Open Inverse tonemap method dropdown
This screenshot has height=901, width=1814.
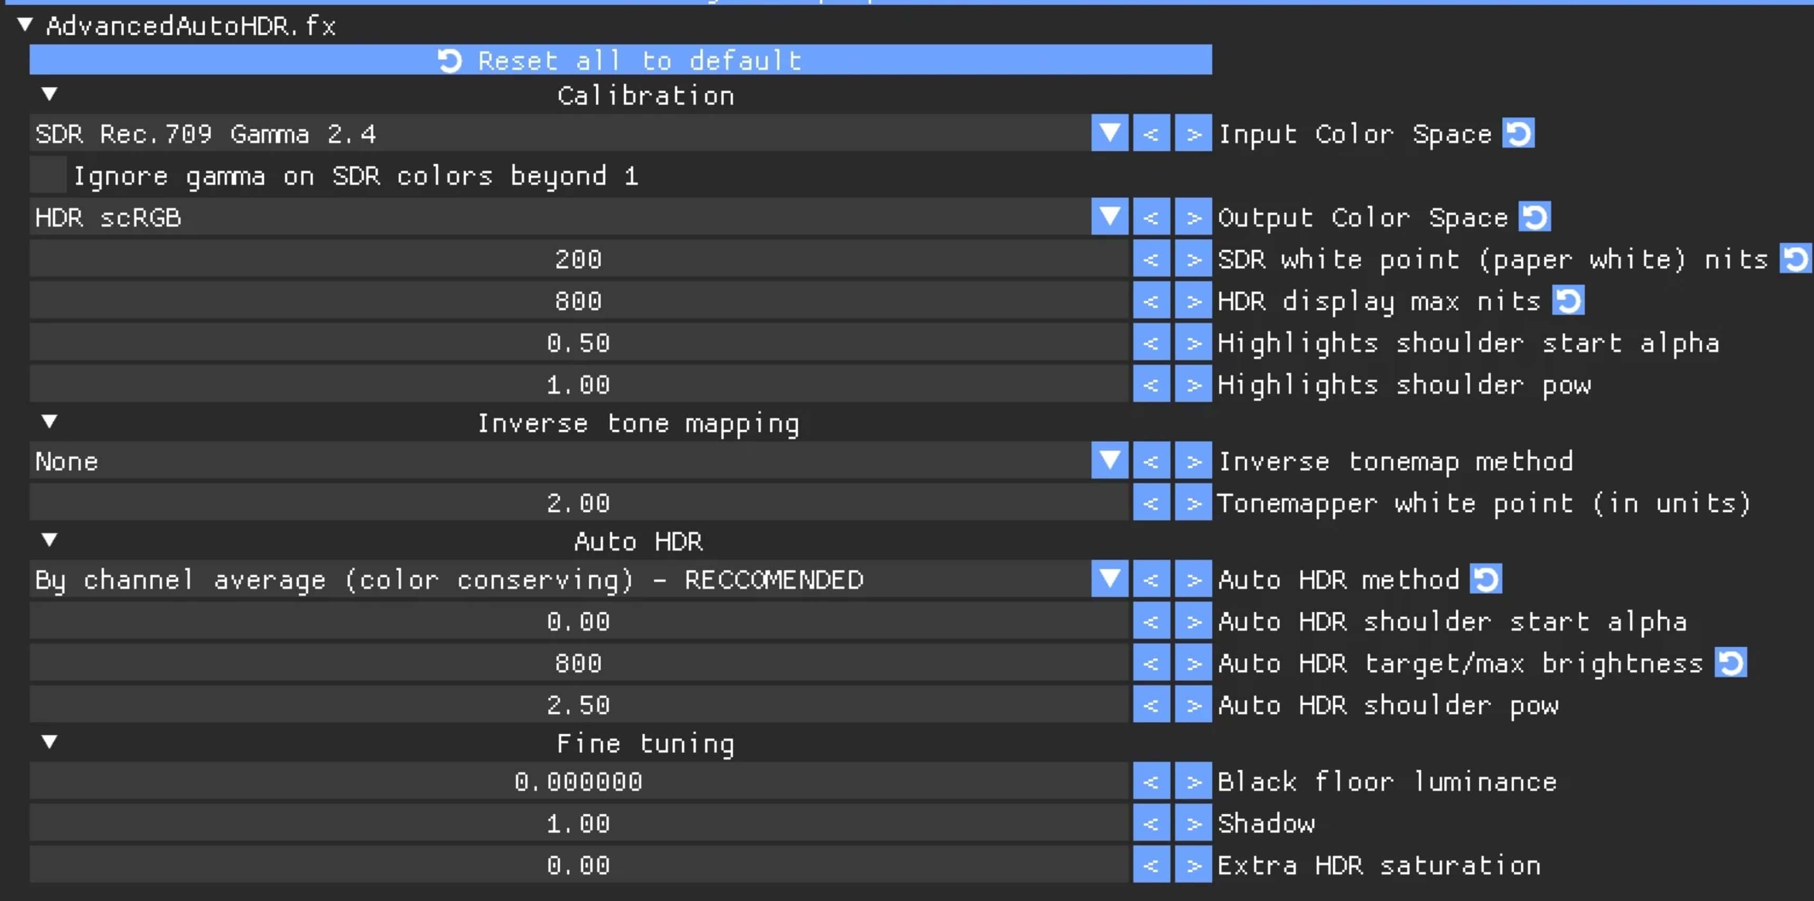coord(1109,461)
